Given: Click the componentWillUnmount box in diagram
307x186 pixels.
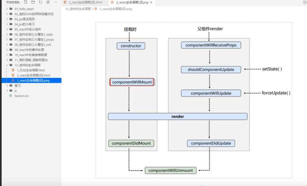Looking at the screenshot, I should point(171,171).
